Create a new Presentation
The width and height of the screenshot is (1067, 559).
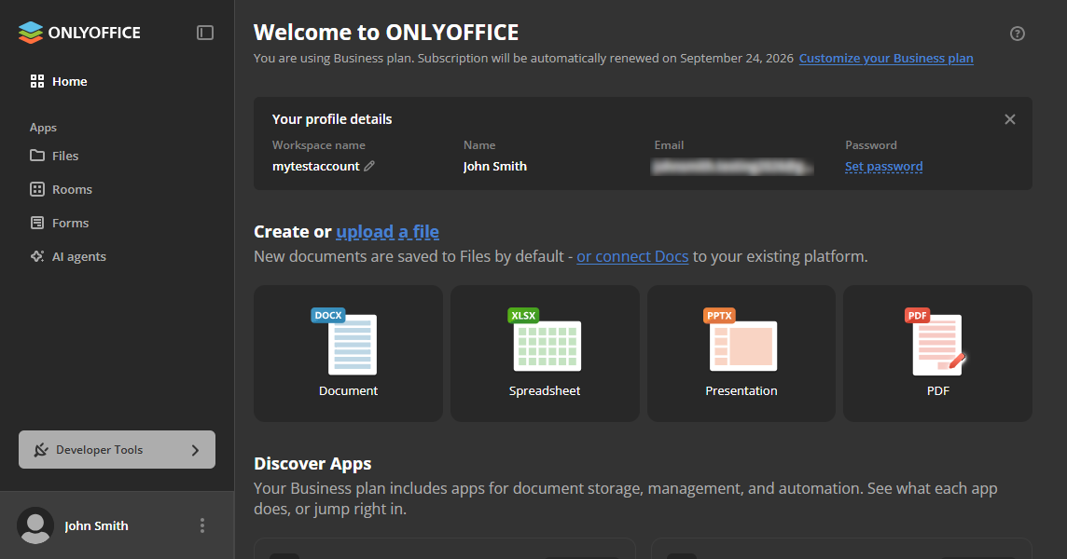(x=741, y=354)
